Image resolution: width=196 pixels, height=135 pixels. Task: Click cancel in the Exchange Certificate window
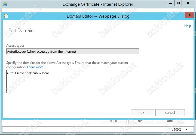pyautogui.click(x=170, y=122)
